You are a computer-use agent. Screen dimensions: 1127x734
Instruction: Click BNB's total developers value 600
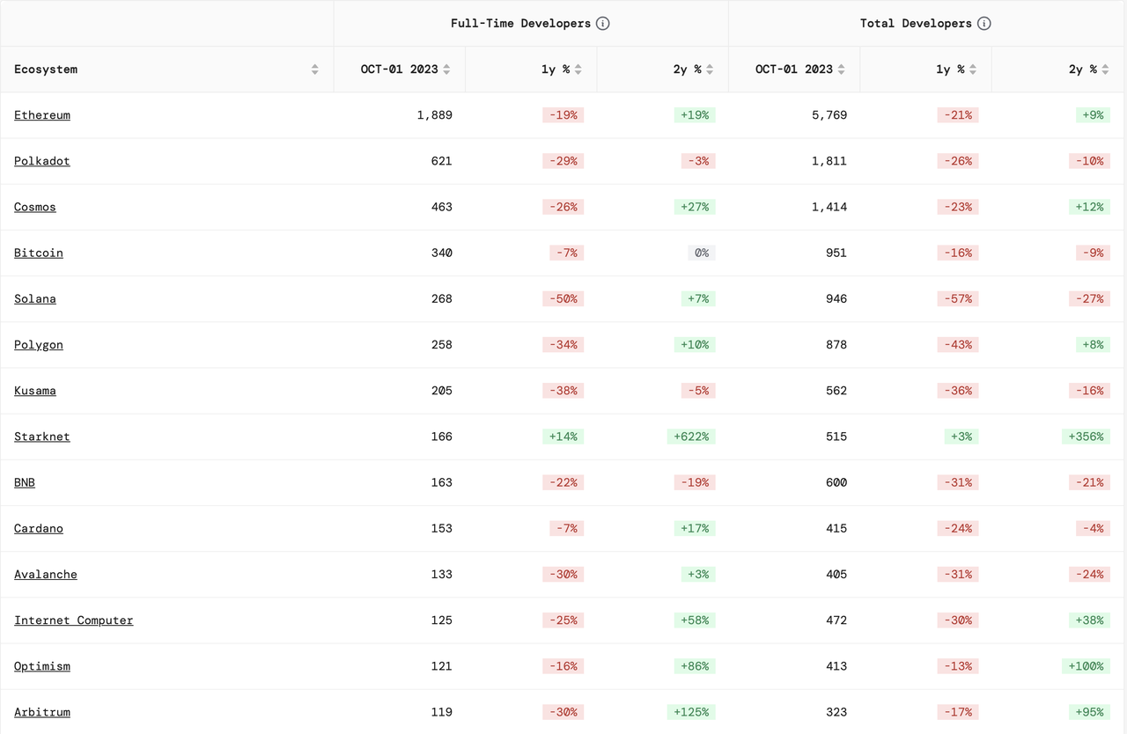pos(836,482)
